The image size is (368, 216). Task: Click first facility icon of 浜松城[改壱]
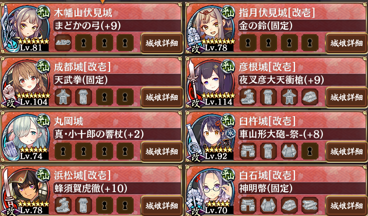63,205
